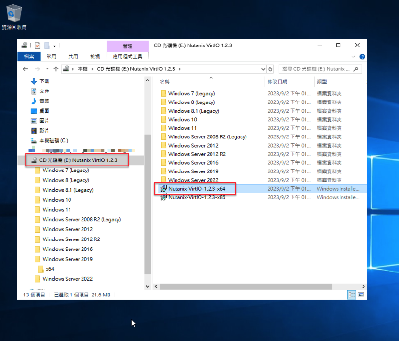Click file list horizontal scrollbar right arrow

click(364, 286)
